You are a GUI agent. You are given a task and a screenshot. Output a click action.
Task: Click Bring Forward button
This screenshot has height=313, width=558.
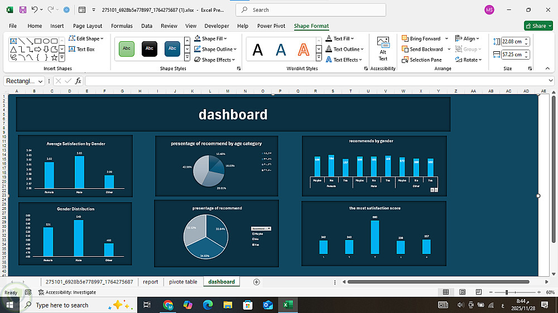(x=421, y=38)
